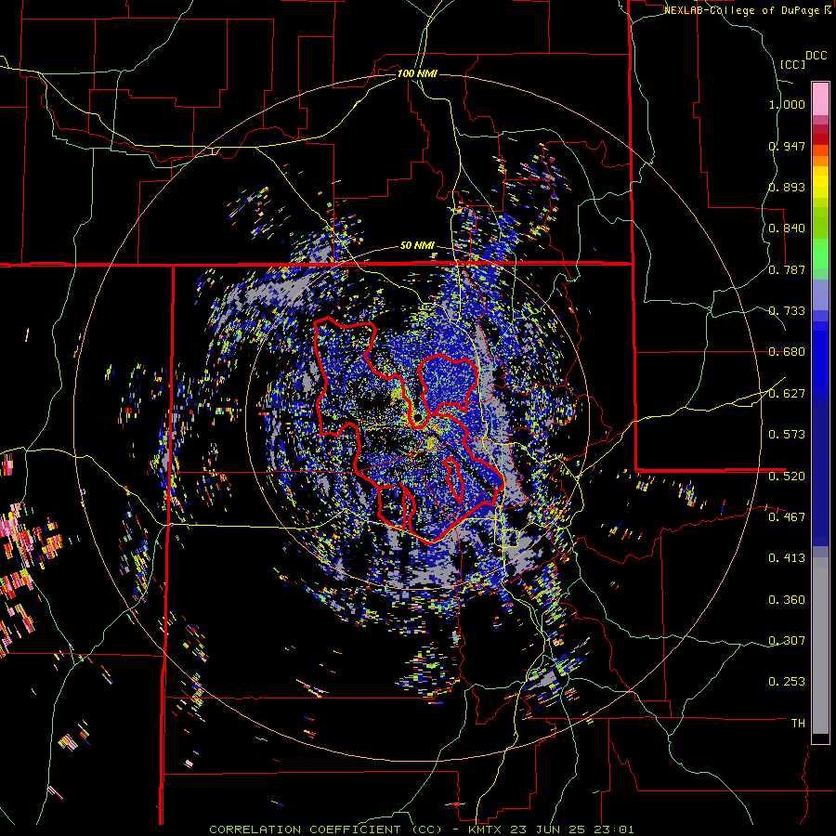
Task: Select the 0.467 legend value
Action: [787, 517]
